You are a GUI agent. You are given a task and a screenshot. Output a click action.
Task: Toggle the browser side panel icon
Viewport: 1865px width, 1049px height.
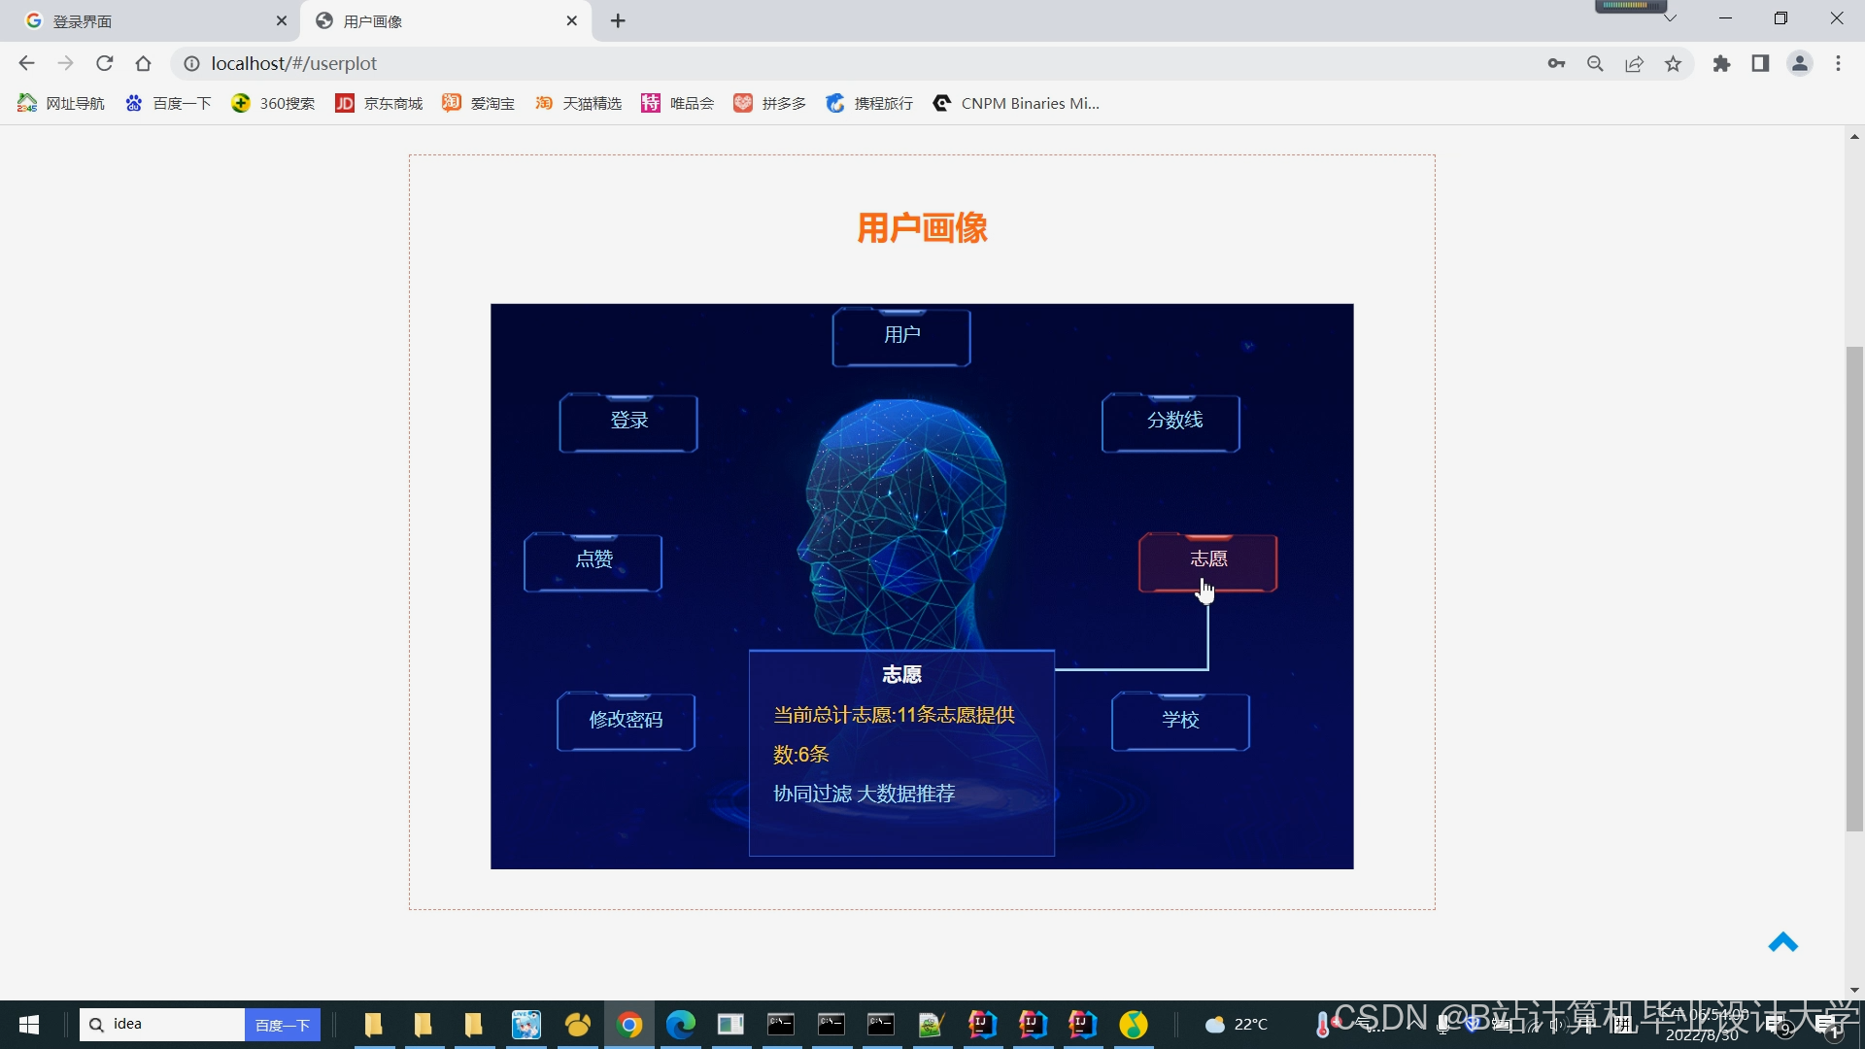click(1760, 63)
